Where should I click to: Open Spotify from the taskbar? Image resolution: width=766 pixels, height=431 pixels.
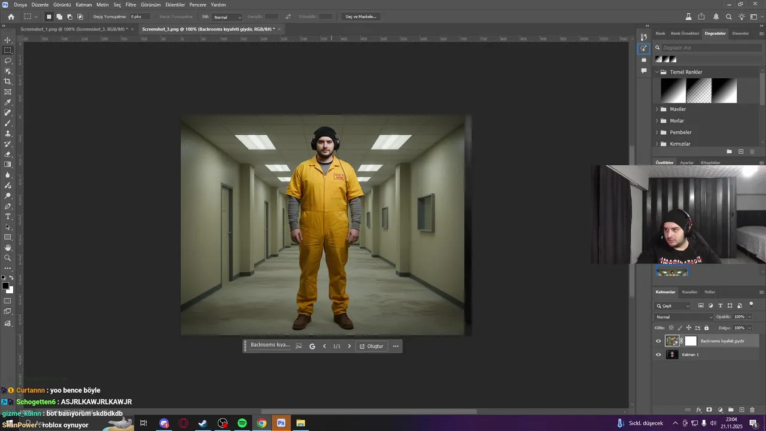click(x=242, y=423)
